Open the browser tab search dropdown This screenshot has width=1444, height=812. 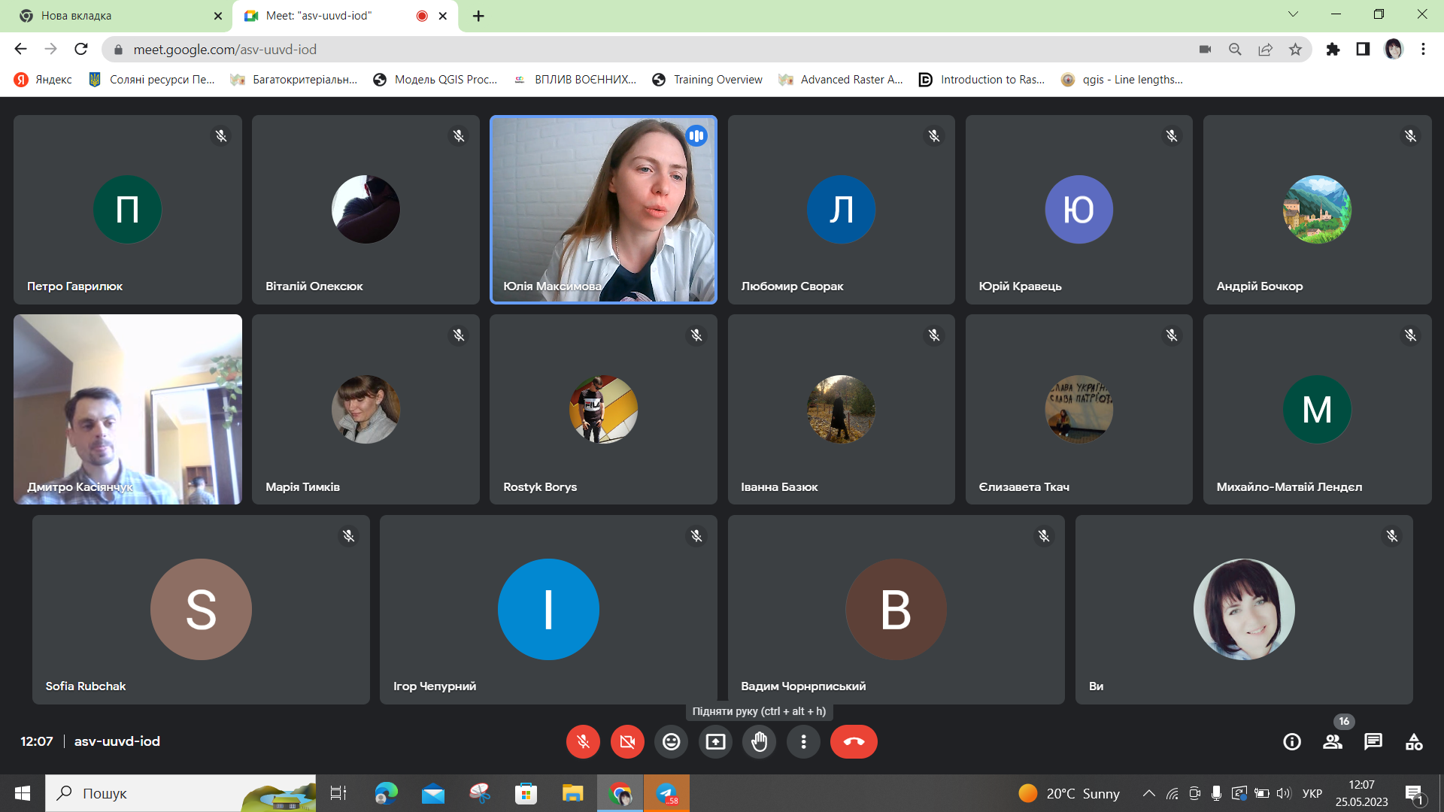coord(1293,14)
